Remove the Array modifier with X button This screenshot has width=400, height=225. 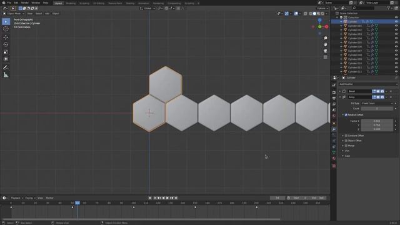[391, 97]
